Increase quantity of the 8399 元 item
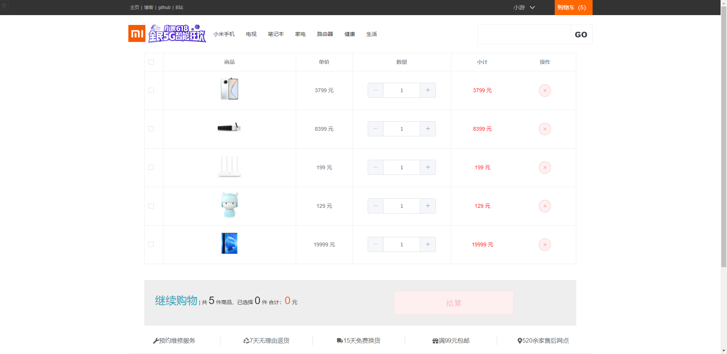 tap(428, 129)
